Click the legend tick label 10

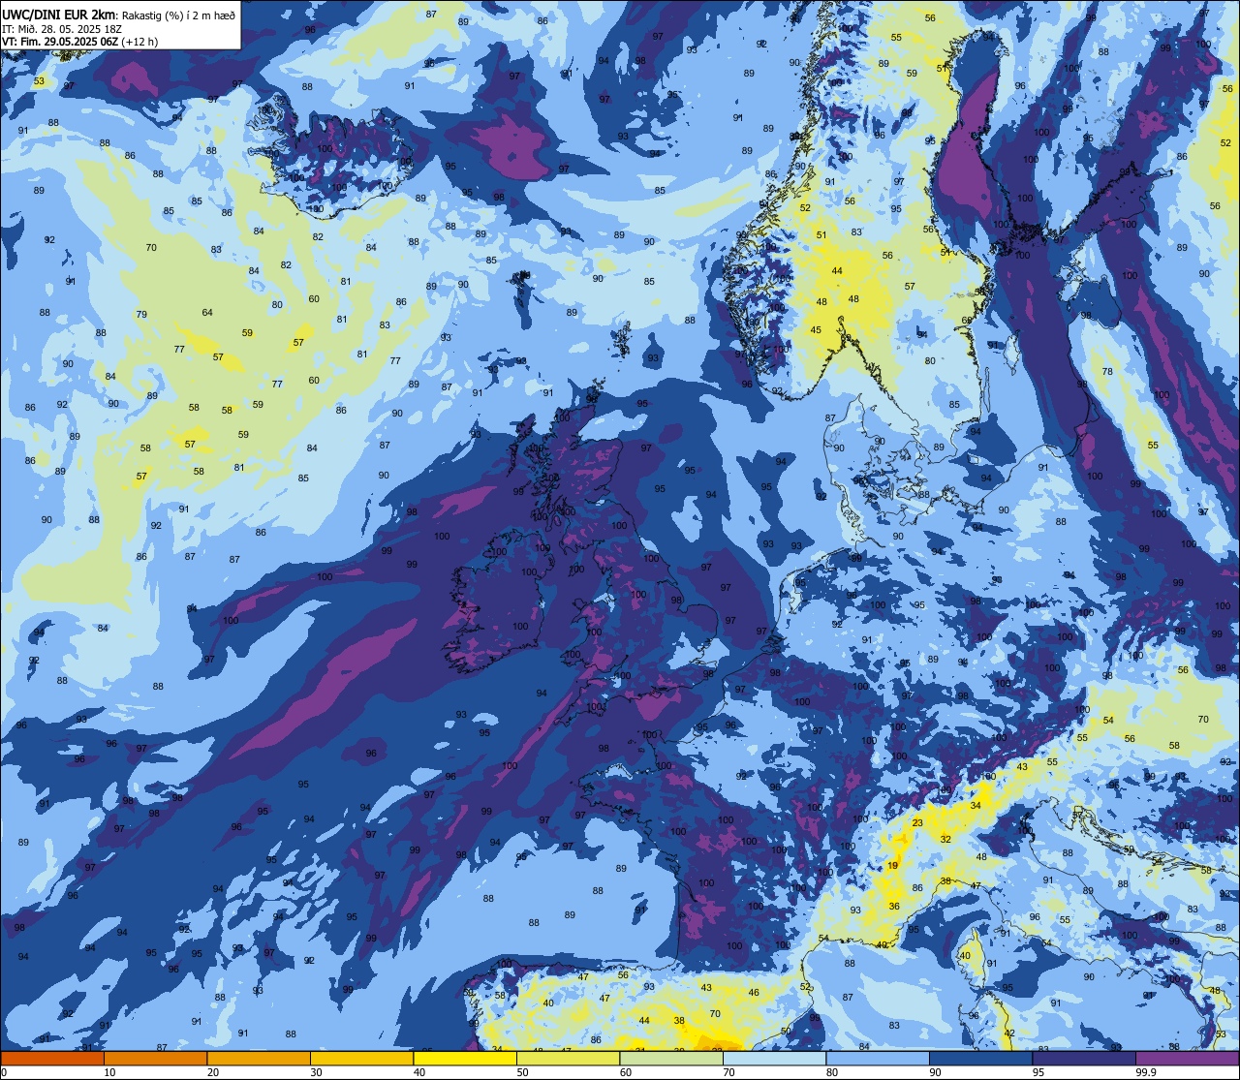109,1072
